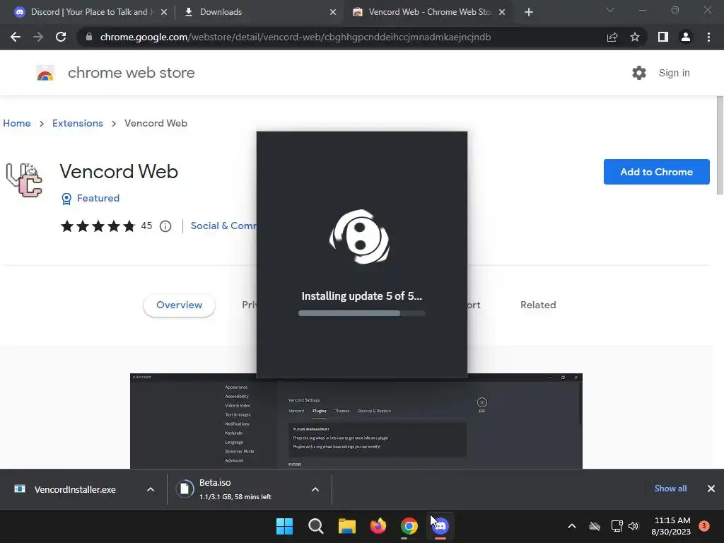Go back with the browser back arrow

click(16, 37)
